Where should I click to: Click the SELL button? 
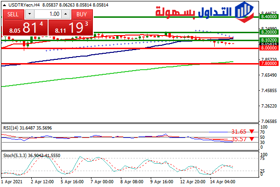pyautogui.click(x=14, y=14)
